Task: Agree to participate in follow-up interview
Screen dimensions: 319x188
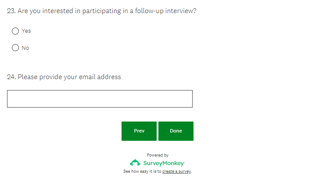Action: [x=15, y=31]
